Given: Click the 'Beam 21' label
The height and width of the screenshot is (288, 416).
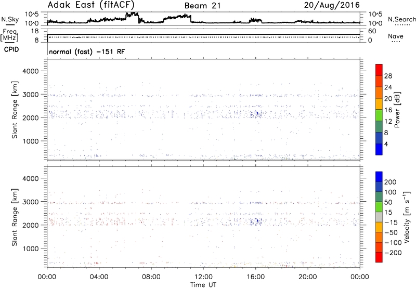Looking at the screenshot, I should point(202,6).
